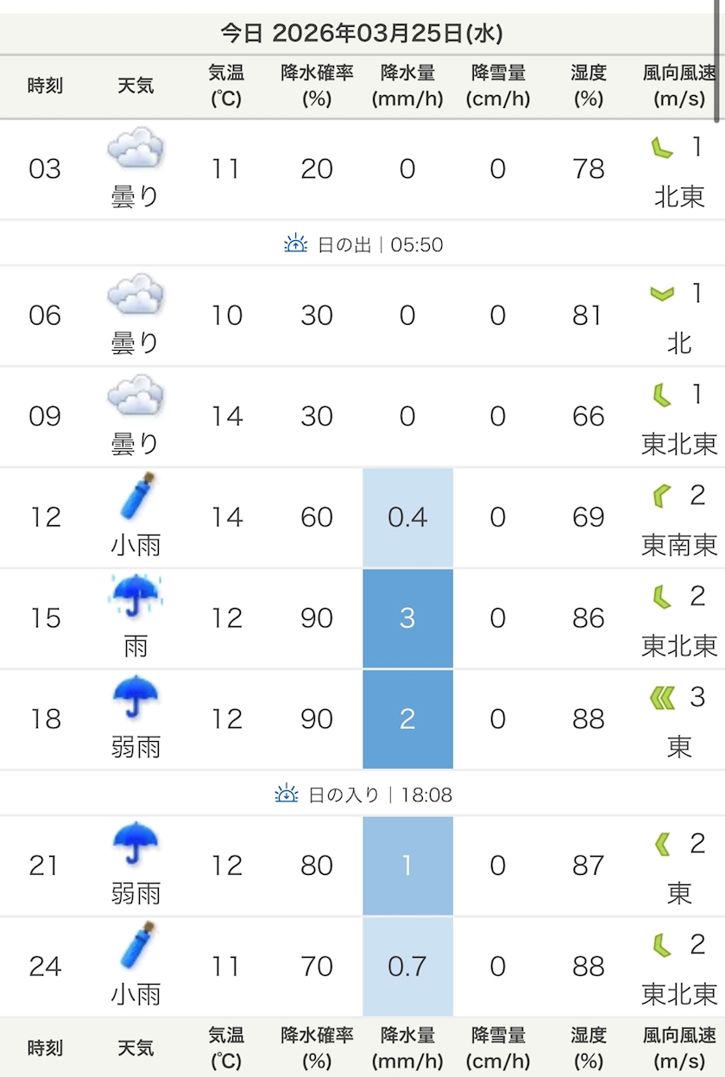Click the sunrise icon beside 日の出

point(296,244)
